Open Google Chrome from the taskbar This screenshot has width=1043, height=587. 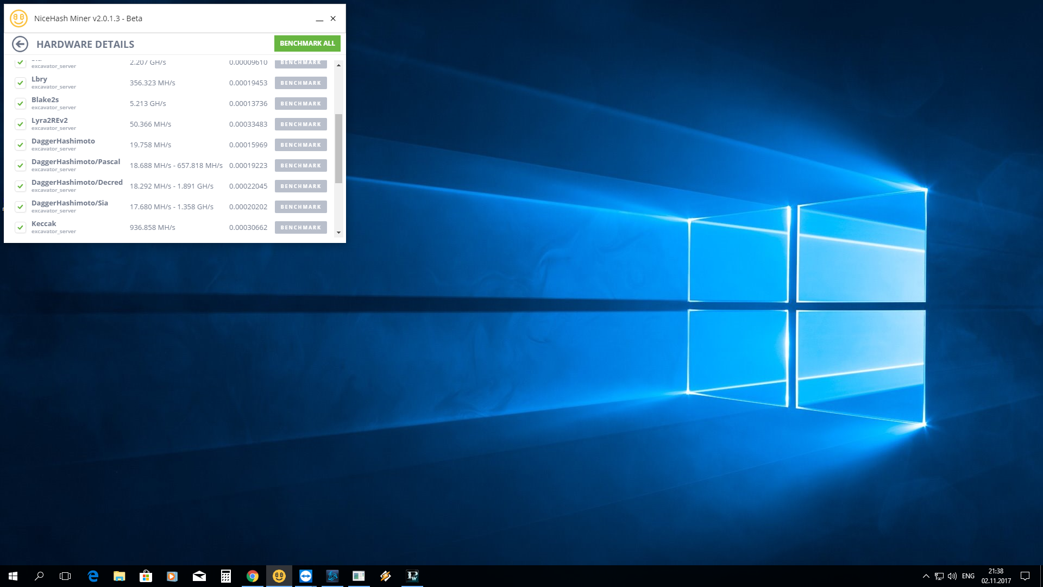[x=253, y=576]
